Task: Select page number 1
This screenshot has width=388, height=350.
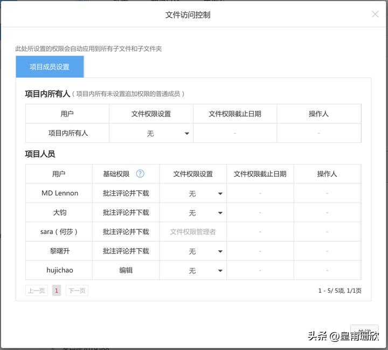Action: (x=57, y=291)
